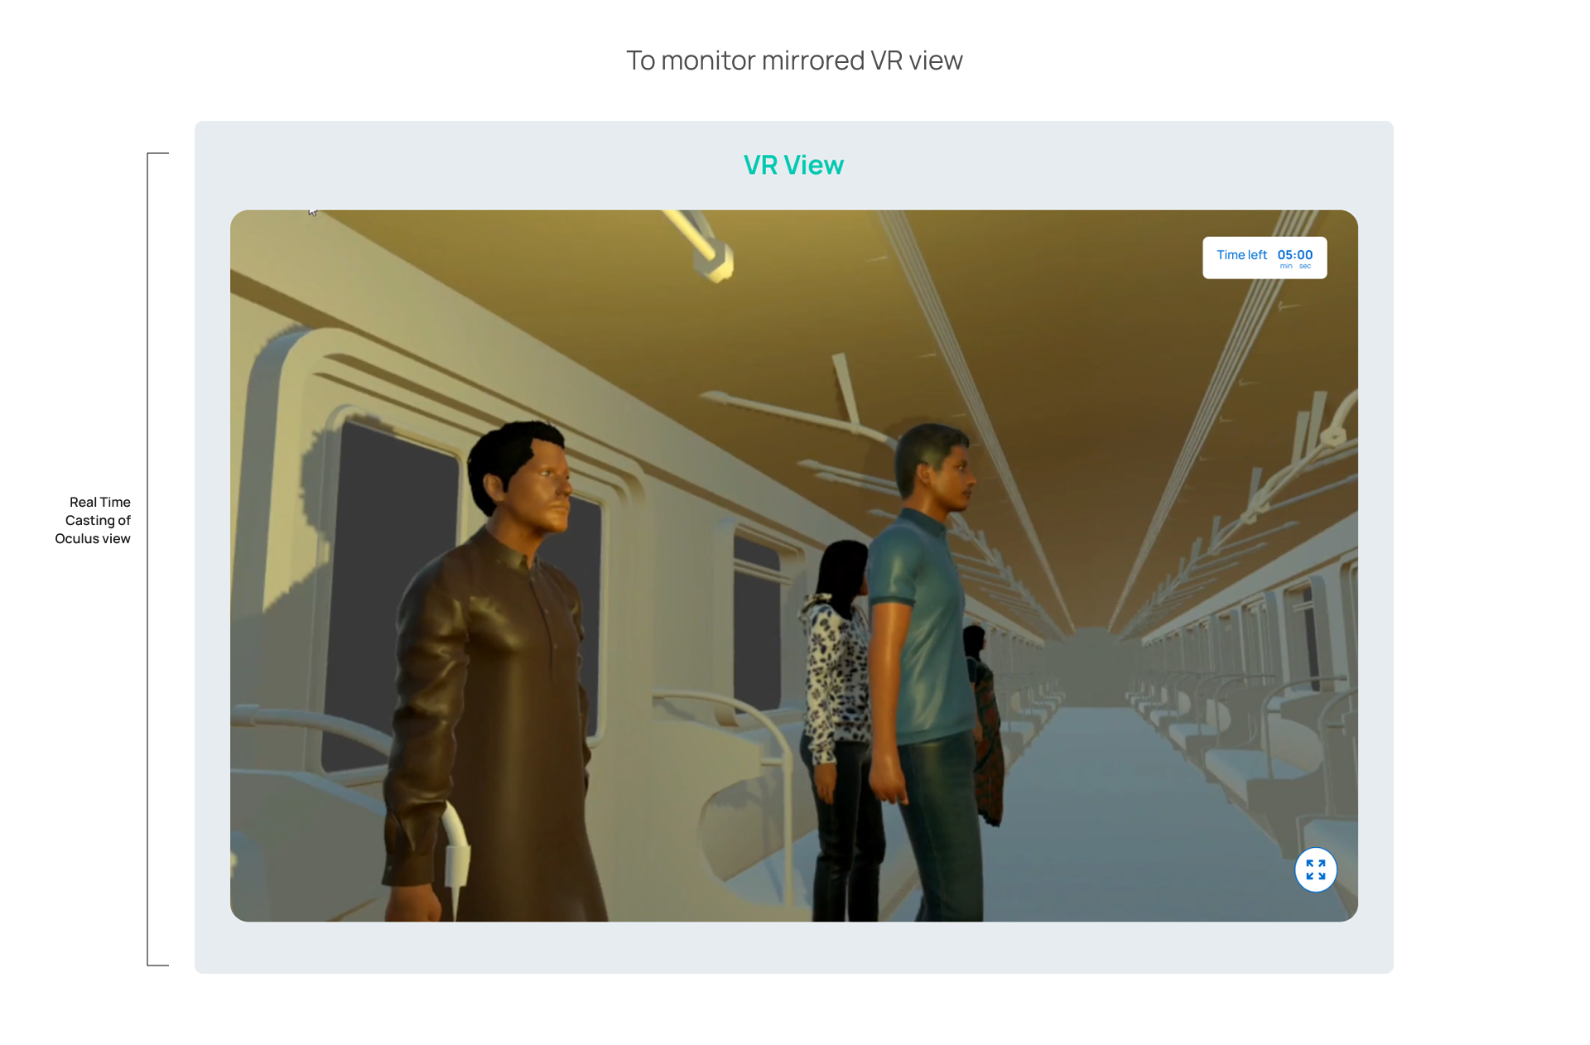The image size is (1590, 1045).
Task: Click "Real Time Casting of Oculus view" label
Action: [x=94, y=520]
